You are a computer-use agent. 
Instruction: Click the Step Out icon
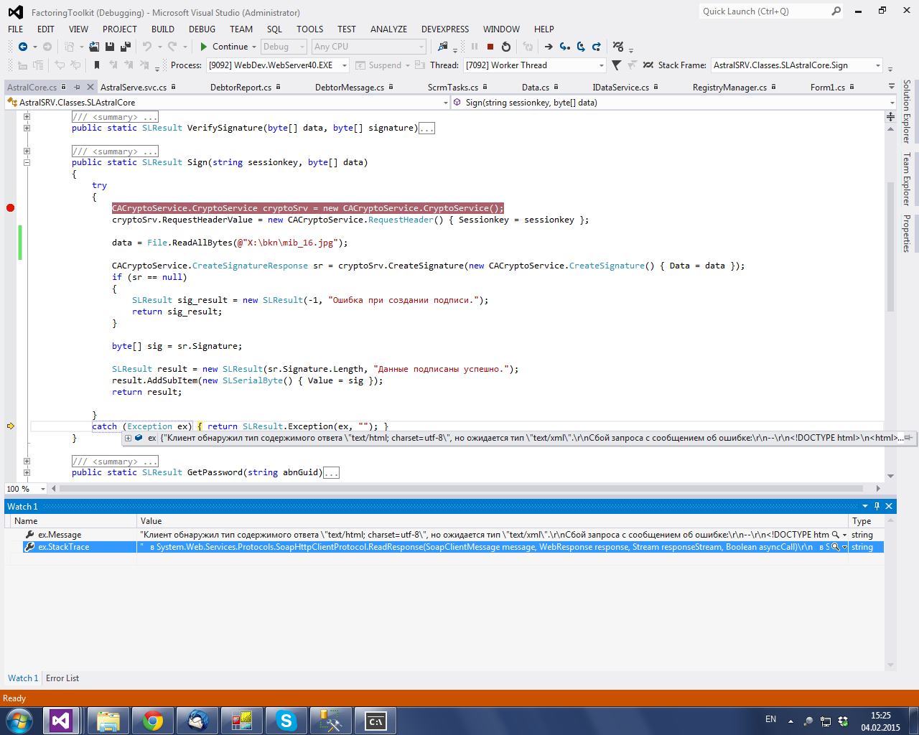pyautogui.click(x=597, y=47)
